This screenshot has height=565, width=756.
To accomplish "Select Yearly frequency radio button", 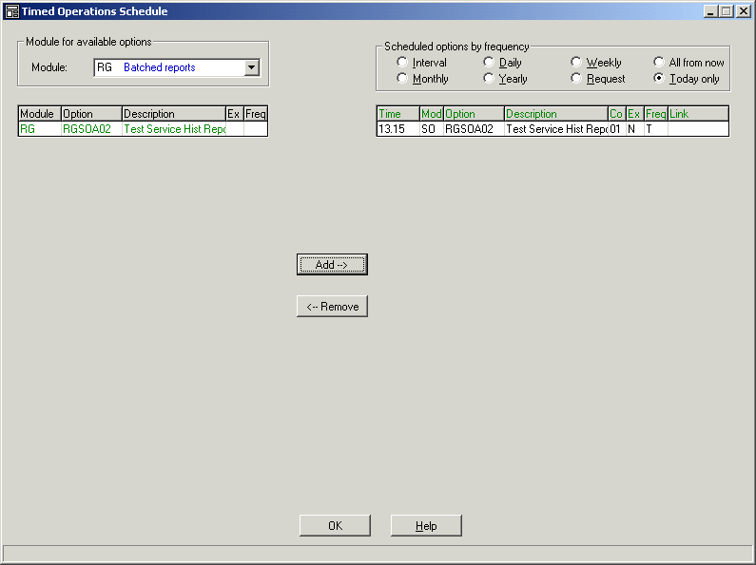I will tap(490, 79).
